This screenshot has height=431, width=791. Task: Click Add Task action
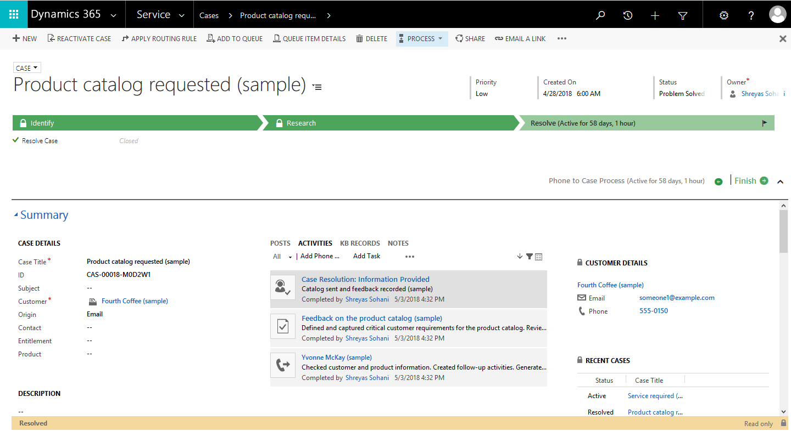pos(367,256)
